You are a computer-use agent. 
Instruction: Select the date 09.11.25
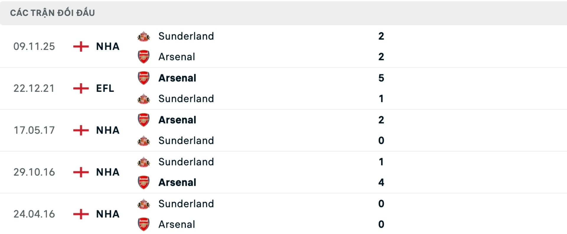click(x=34, y=46)
